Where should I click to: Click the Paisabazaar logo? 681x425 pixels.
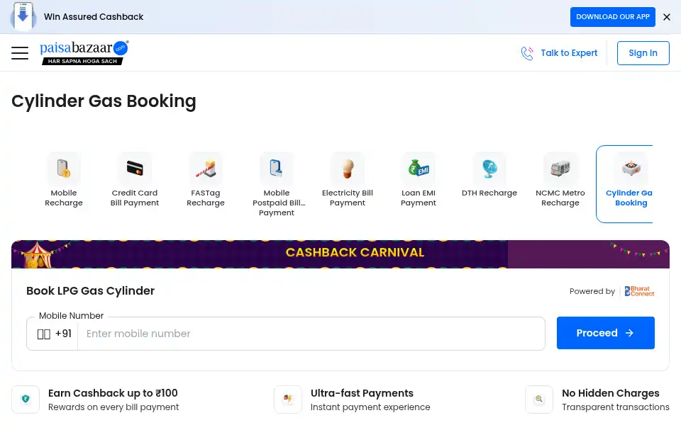[84, 52]
